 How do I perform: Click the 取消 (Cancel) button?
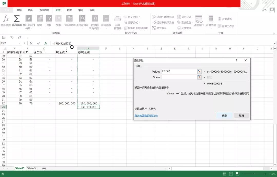(x=241, y=116)
